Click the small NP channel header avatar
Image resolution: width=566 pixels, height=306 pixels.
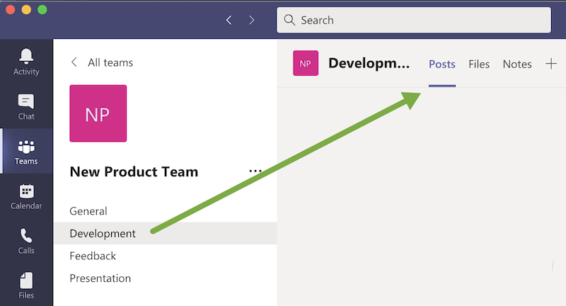(306, 63)
